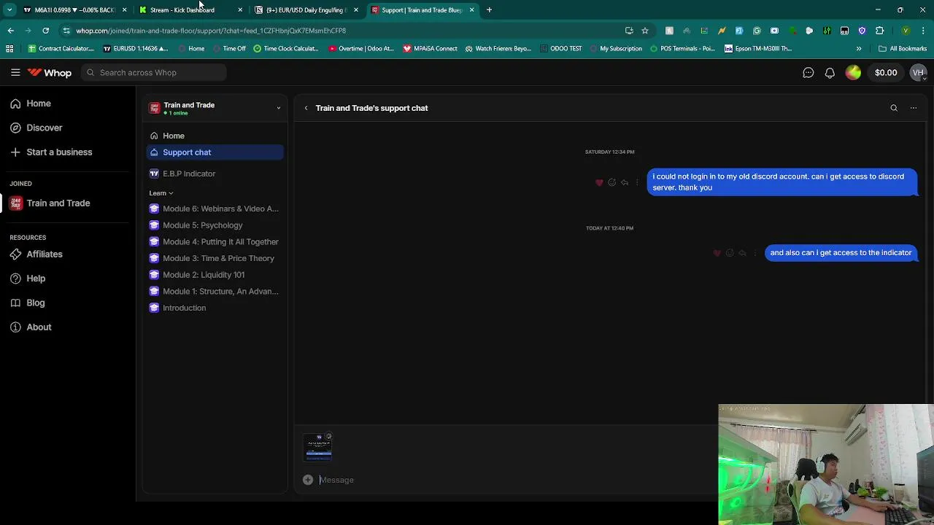Click the browser address bar URL
The image size is (934, 525).
211,31
